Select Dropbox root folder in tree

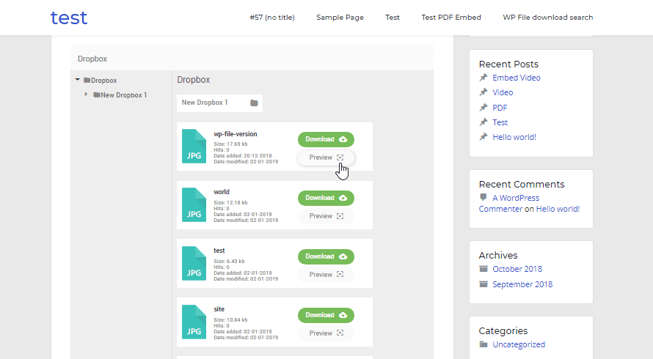point(103,81)
